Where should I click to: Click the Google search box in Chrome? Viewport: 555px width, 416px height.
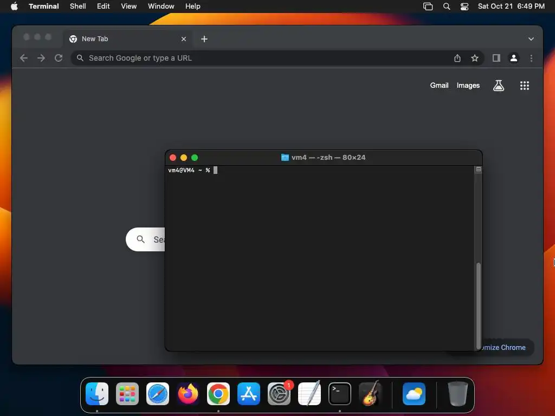pos(145,239)
